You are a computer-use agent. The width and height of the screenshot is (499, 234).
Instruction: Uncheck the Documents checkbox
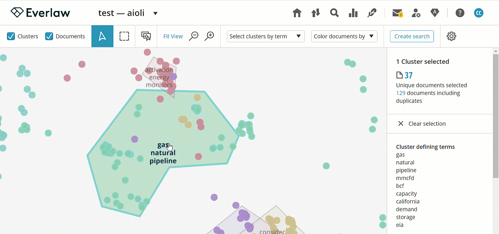[x=49, y=36]
